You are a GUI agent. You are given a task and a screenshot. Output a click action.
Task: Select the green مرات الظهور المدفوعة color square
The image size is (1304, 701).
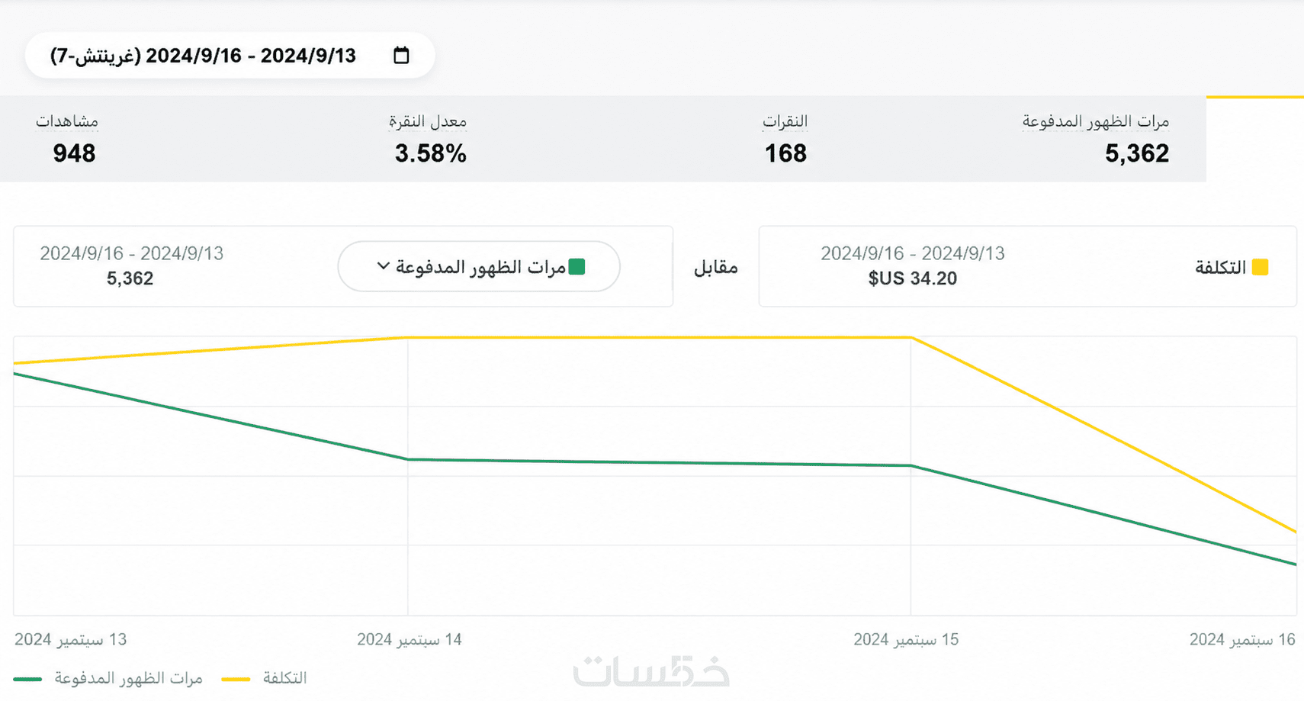click(x=577, y=266)
